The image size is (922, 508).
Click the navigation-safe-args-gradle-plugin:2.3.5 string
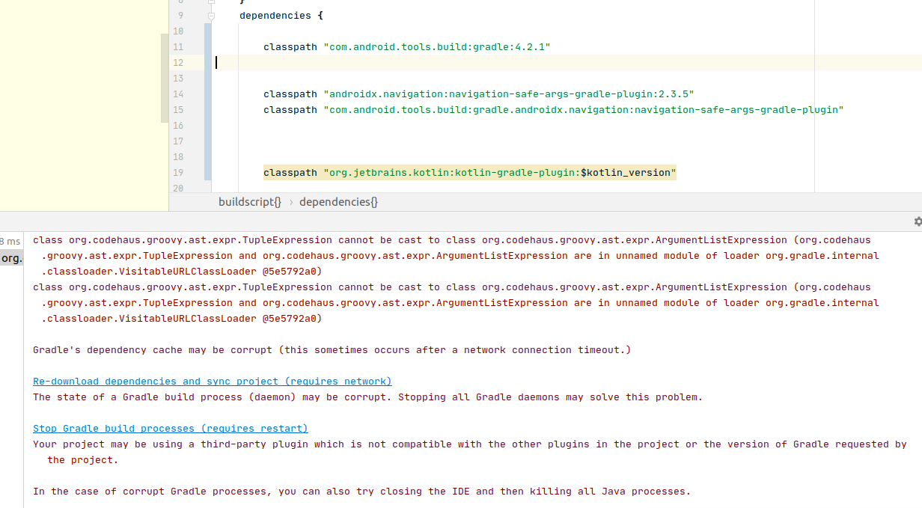click(x=509, y=94)
